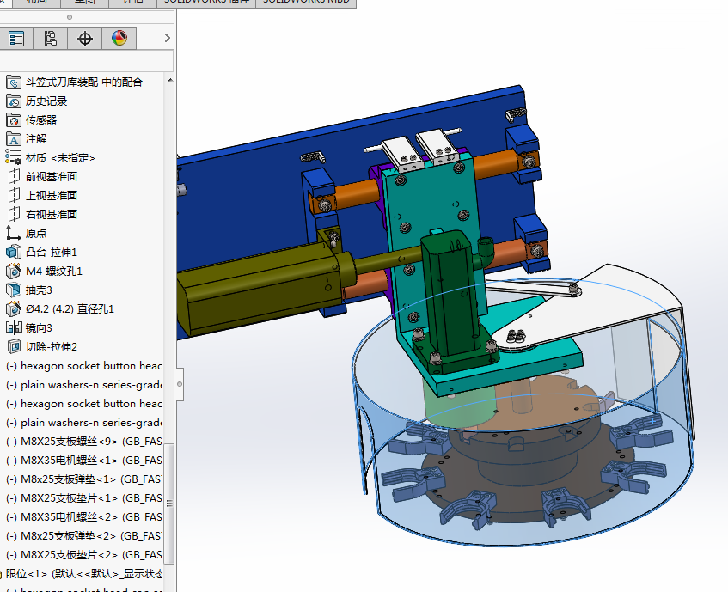
Task: Switch to the SOLIDWORKS MBD tab
Action: 305,3
